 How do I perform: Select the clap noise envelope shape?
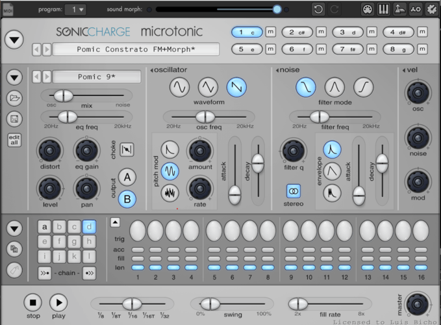click(x=332, y=193)
